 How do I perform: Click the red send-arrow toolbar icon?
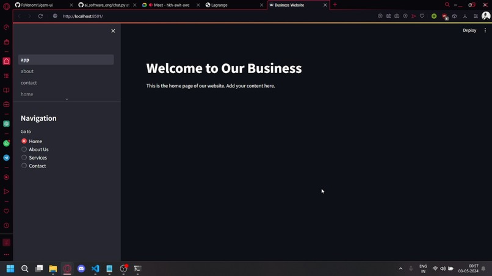coord(413,16)
